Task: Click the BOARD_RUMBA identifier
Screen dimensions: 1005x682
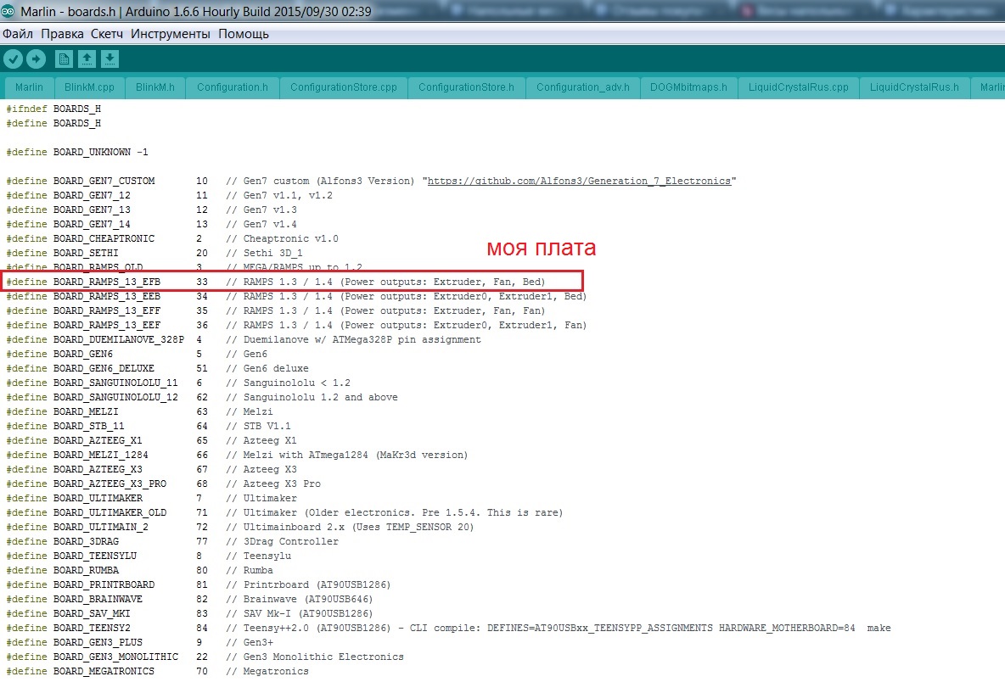Action: click(86, 570)
